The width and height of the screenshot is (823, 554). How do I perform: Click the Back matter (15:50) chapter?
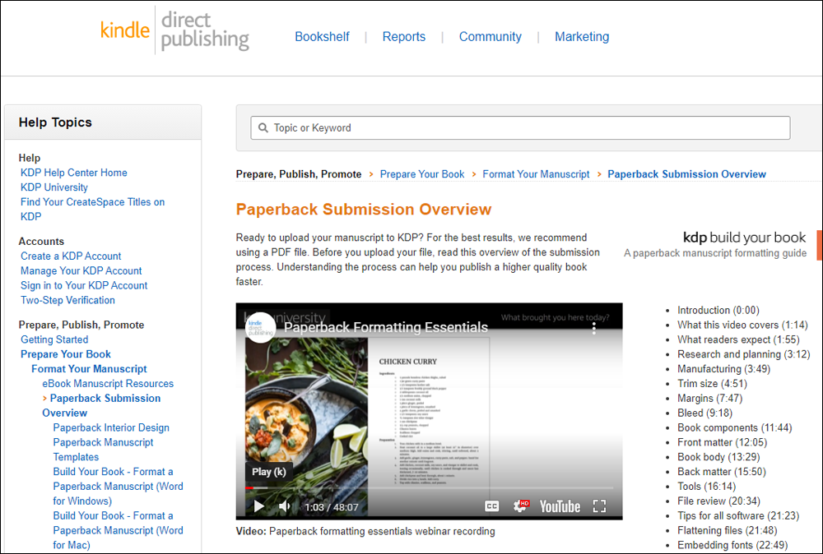(x=721, y=471)
